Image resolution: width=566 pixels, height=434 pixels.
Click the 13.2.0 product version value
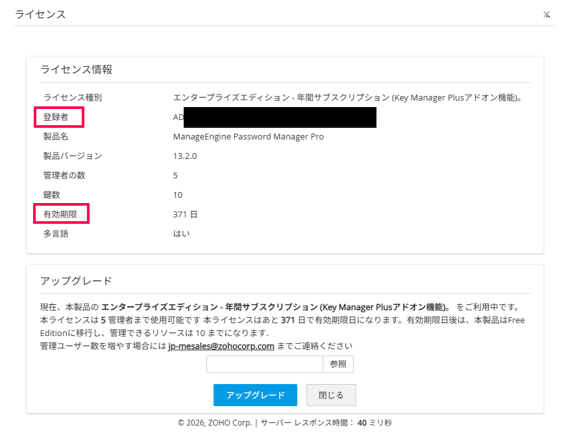(x=185, y=156)
